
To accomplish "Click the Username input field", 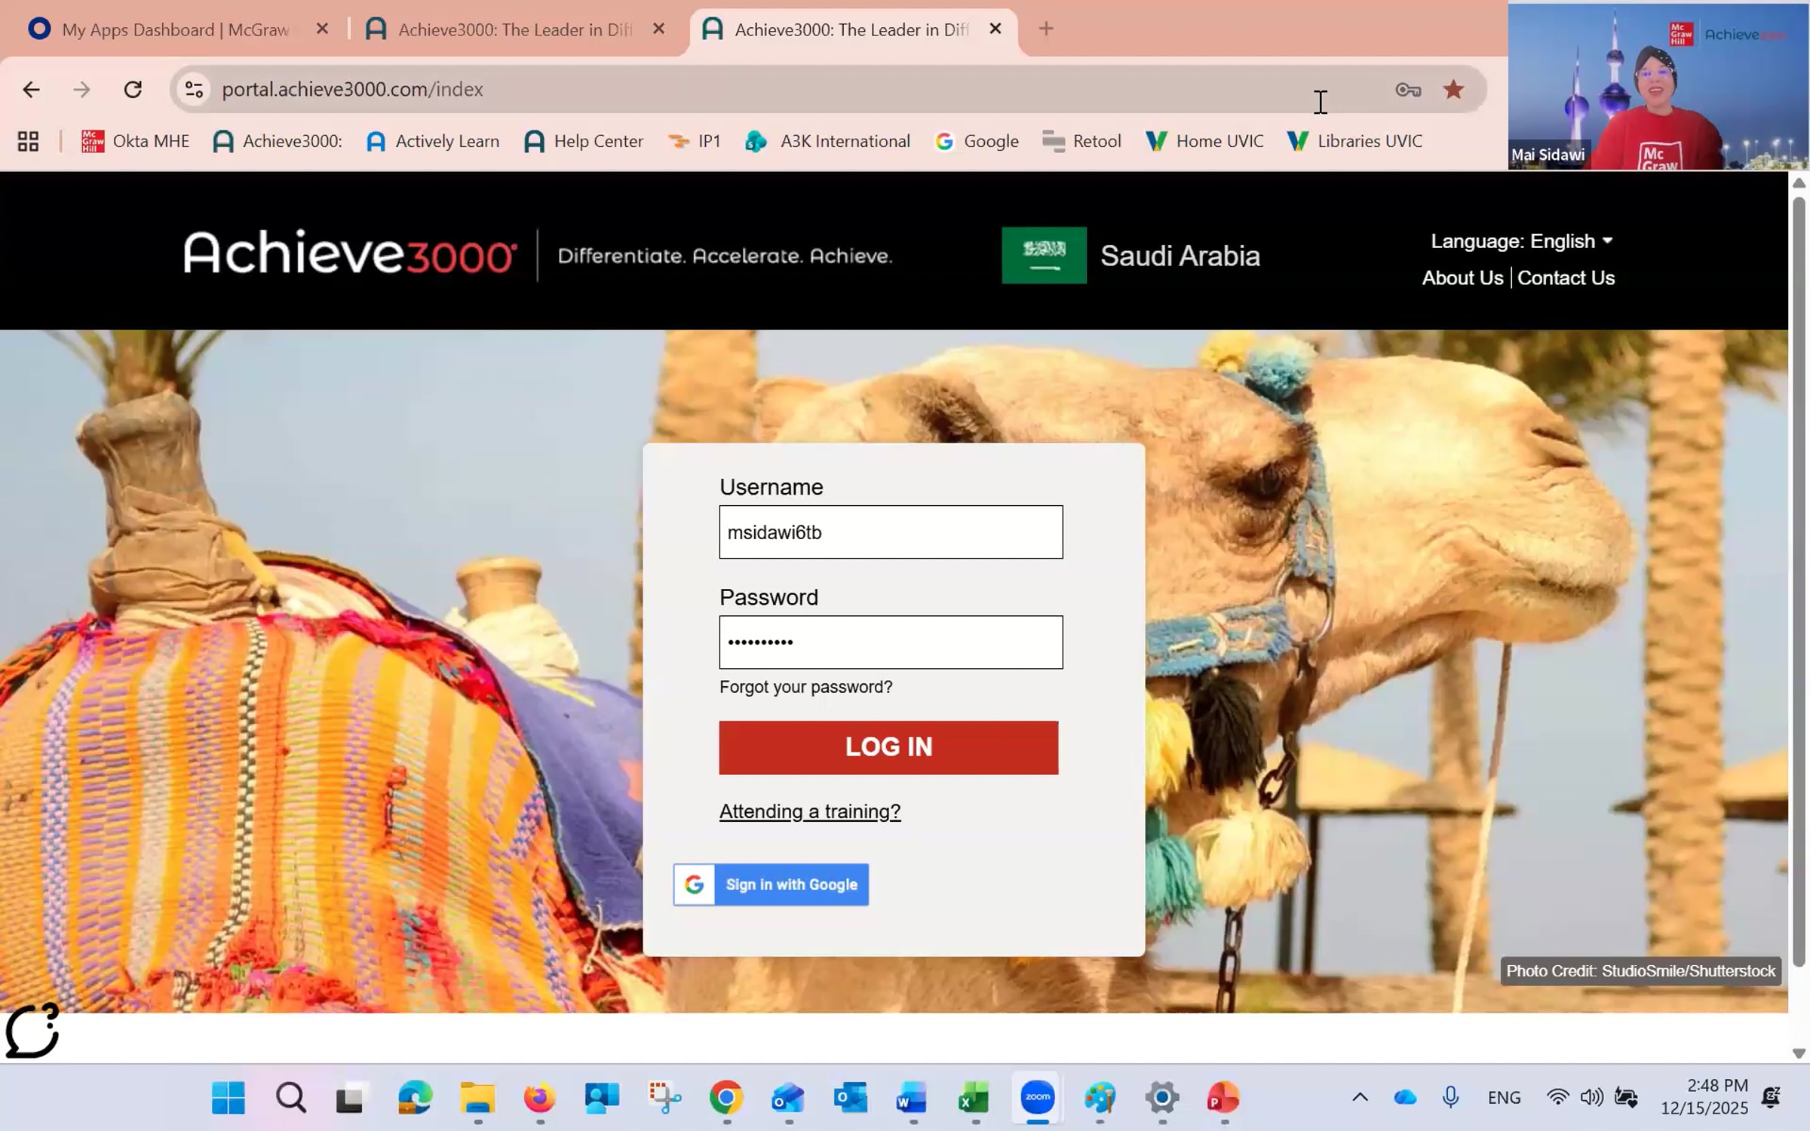I will click(x=891, y=532).
